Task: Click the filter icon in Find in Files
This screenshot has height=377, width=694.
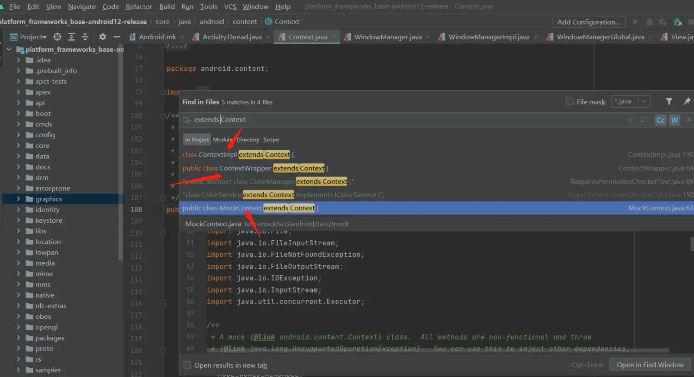Action: [x=669, y=102]
